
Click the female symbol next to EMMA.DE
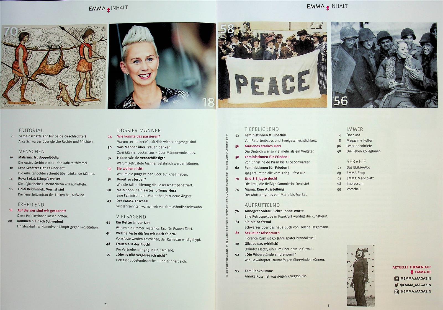click(x=412, y=272)
